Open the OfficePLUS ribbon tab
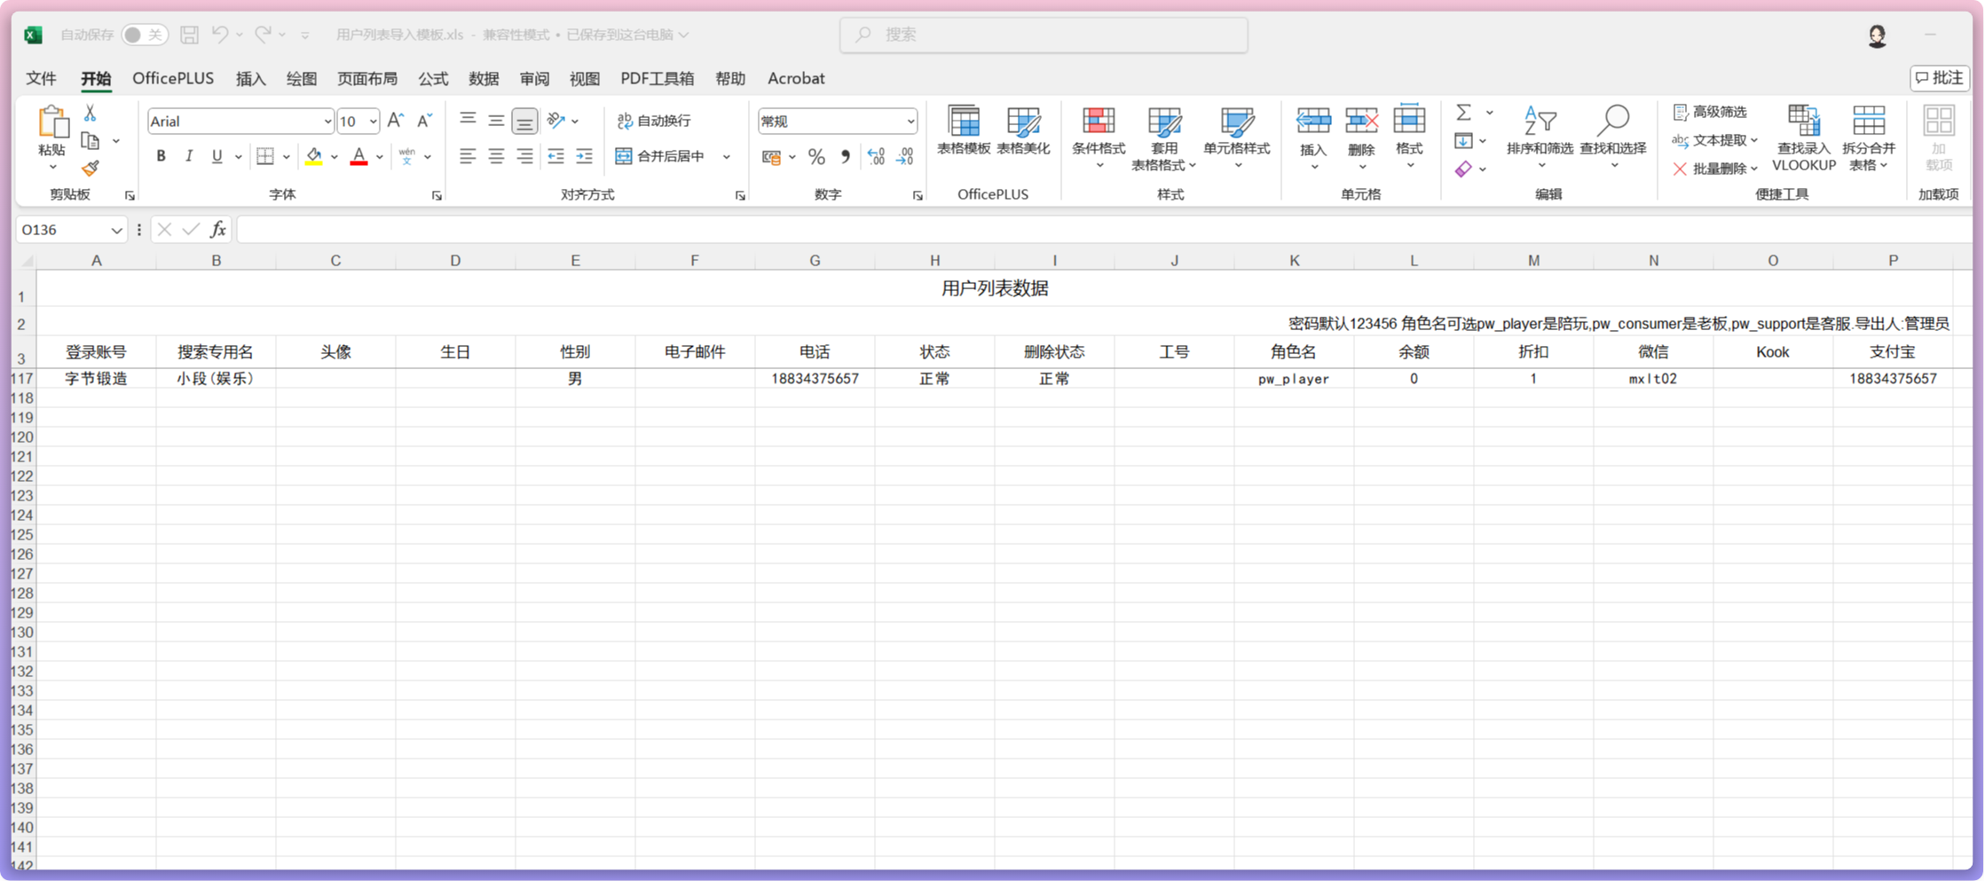The width and height of the screenshot is (1985, 881). pos(172,78)
